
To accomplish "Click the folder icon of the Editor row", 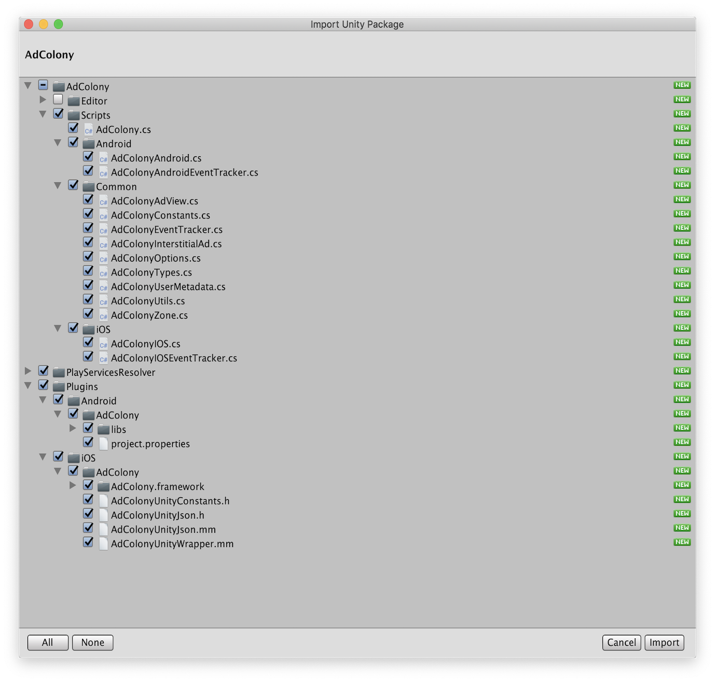I will [74, 101].
